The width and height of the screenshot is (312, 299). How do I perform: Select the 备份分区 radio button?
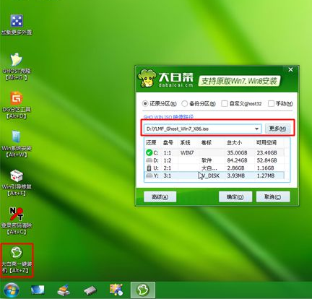tap(184, 104)
